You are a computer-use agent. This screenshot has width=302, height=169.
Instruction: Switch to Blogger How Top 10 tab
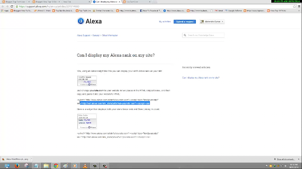pos(46,2)
